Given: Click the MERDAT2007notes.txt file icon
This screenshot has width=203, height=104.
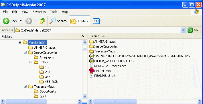Looking at the screenshot, I should [x=92, y=66].
